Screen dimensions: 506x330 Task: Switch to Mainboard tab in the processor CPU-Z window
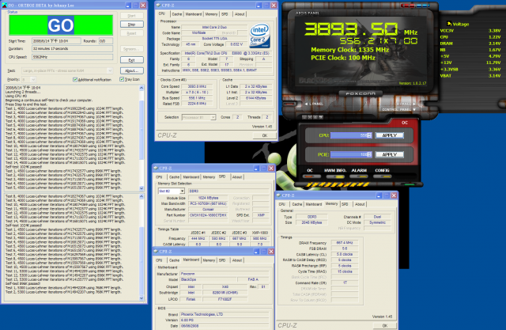(193, 14)
